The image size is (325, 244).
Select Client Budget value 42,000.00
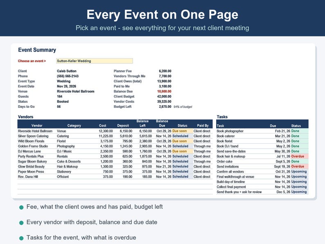(x=164, y=96)
